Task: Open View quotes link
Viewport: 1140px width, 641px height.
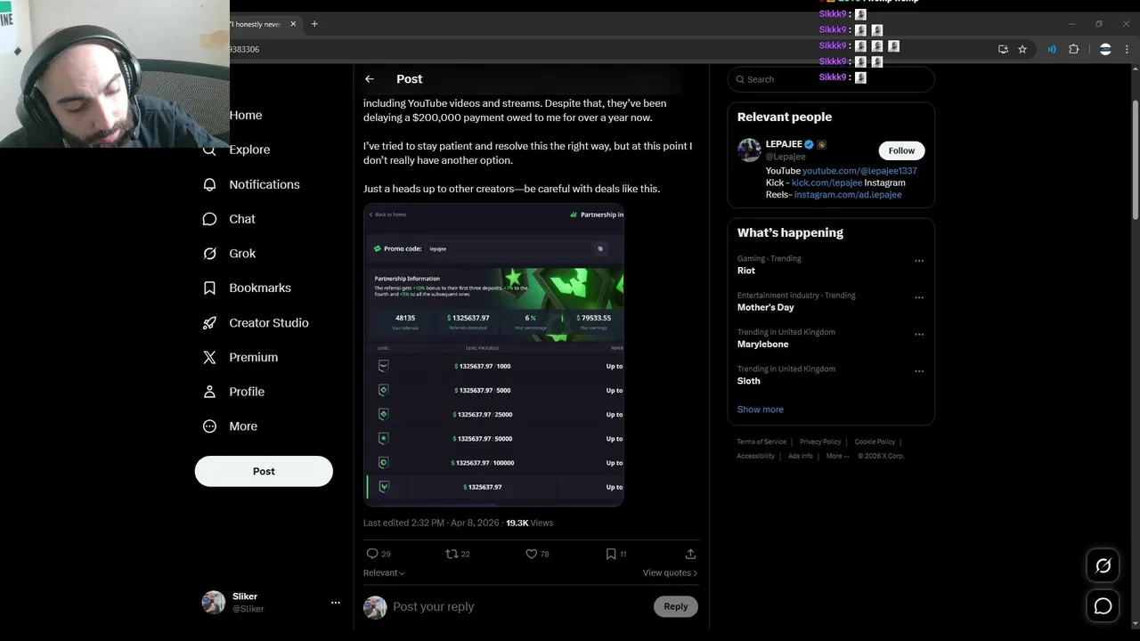Action: point(670,572)
